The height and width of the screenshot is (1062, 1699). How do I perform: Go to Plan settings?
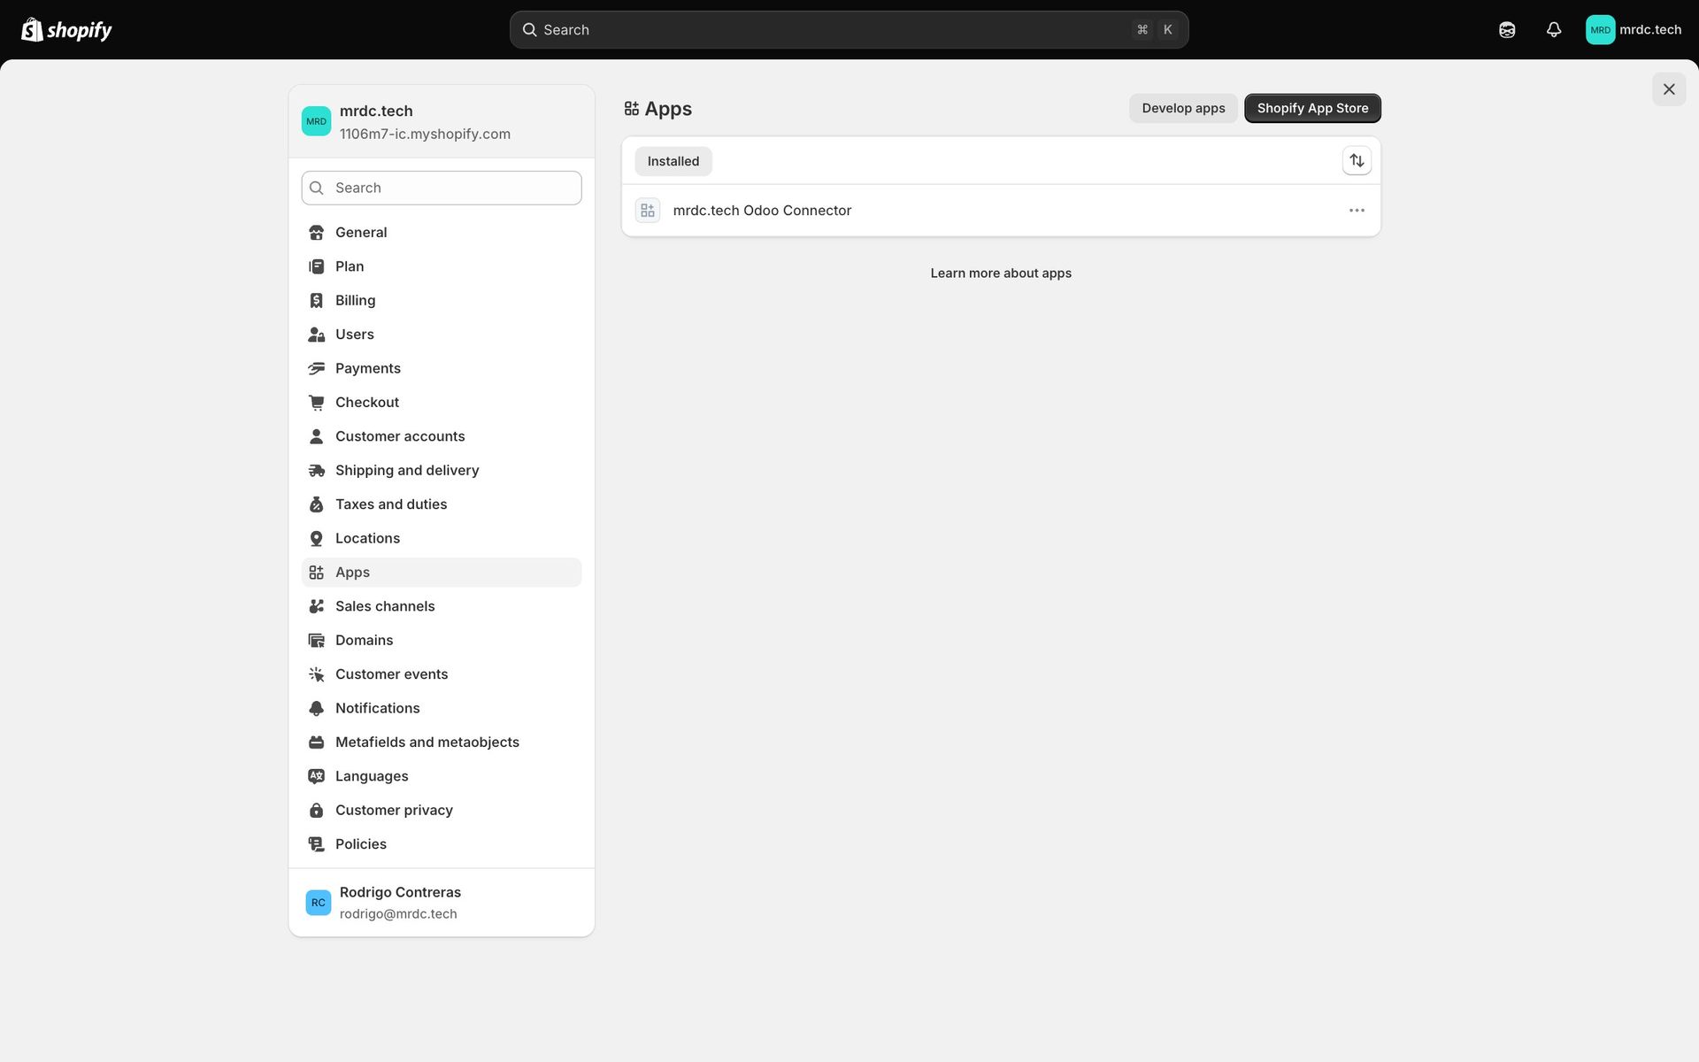(442, 266)
